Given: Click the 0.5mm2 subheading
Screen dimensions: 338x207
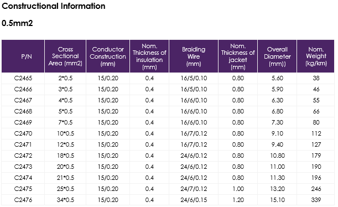Looking at the screenshot, I should click(x=17, y=23).
